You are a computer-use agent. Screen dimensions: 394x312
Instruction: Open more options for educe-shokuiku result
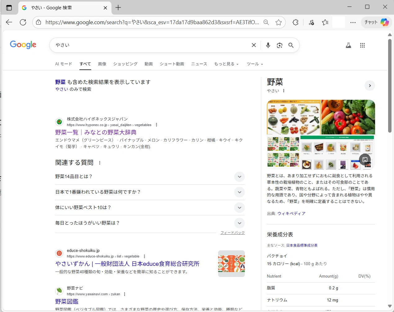(144, 256)
